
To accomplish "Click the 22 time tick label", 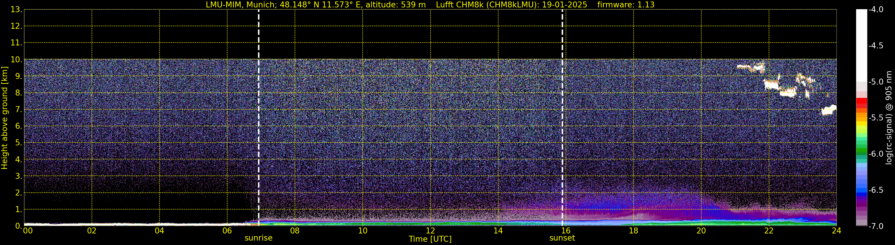I will 769,231.
